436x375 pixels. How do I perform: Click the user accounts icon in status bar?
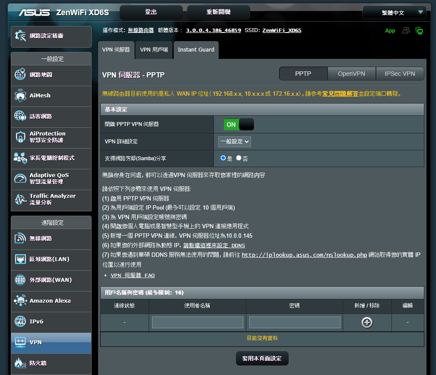click(x=406, y=30)
